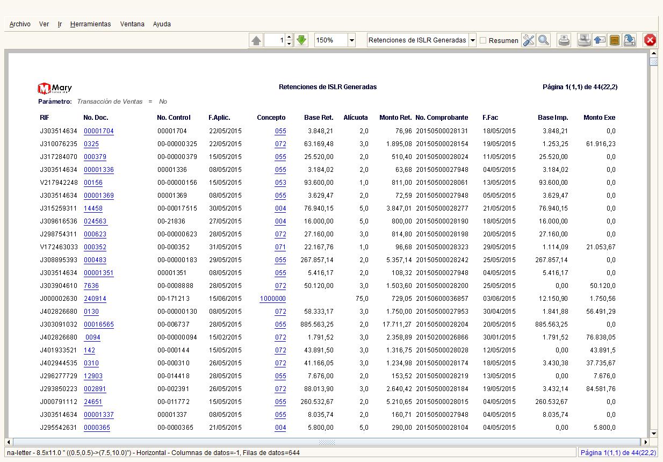This screenshot has height=462, width=663.
Task: Open the Archivo menu
Action: 20,24
